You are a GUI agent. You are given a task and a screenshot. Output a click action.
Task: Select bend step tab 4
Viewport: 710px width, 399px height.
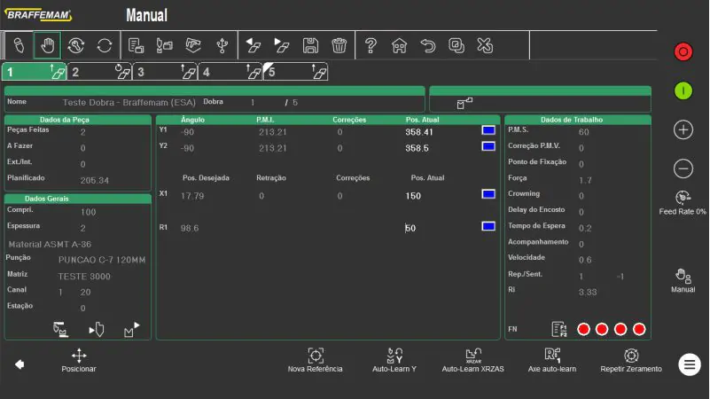tap(230, 72)
